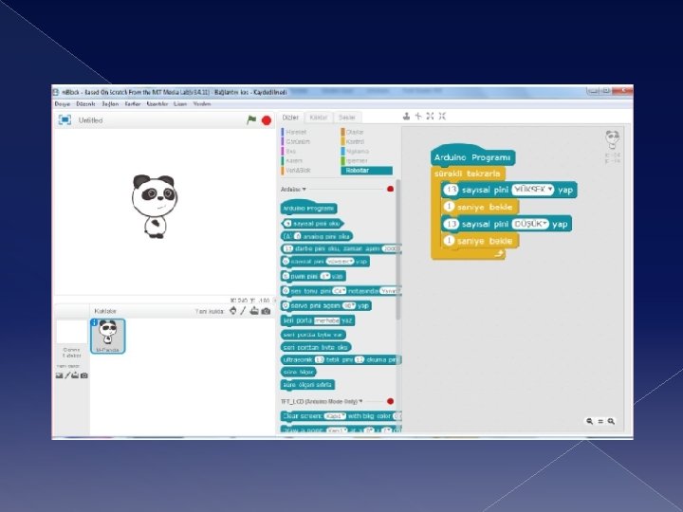Select the M-Panda sprite thumbnail
Viewport: 683px width, 512px height.
tap(107, 336)
